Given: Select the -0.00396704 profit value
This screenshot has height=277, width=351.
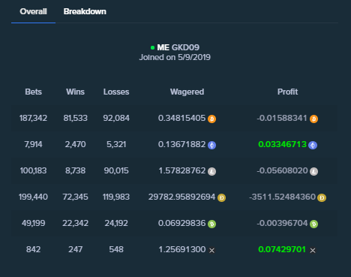Looking at the screenshot, I should pos(282,223).
